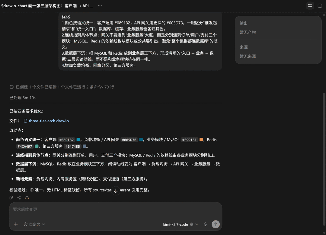
Task: Click the #0891B2 code chip
Action: [66, 140]
